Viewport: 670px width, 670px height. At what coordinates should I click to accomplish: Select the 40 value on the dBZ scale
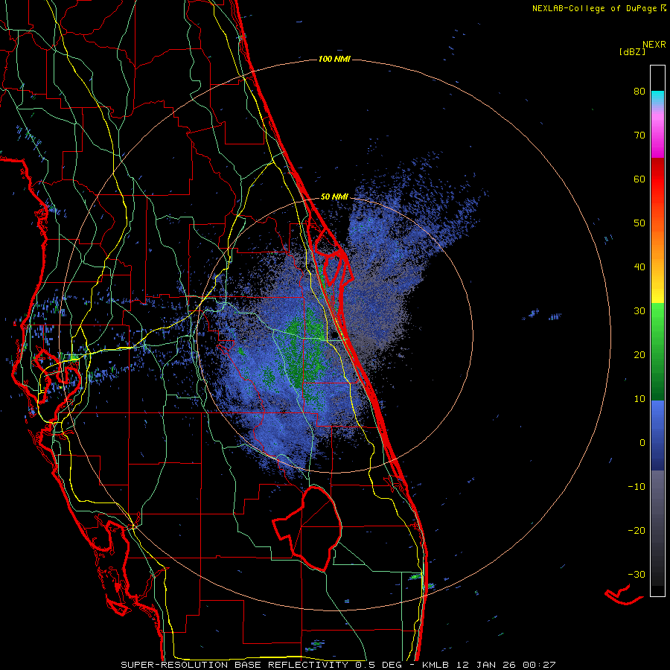[639, 267]
